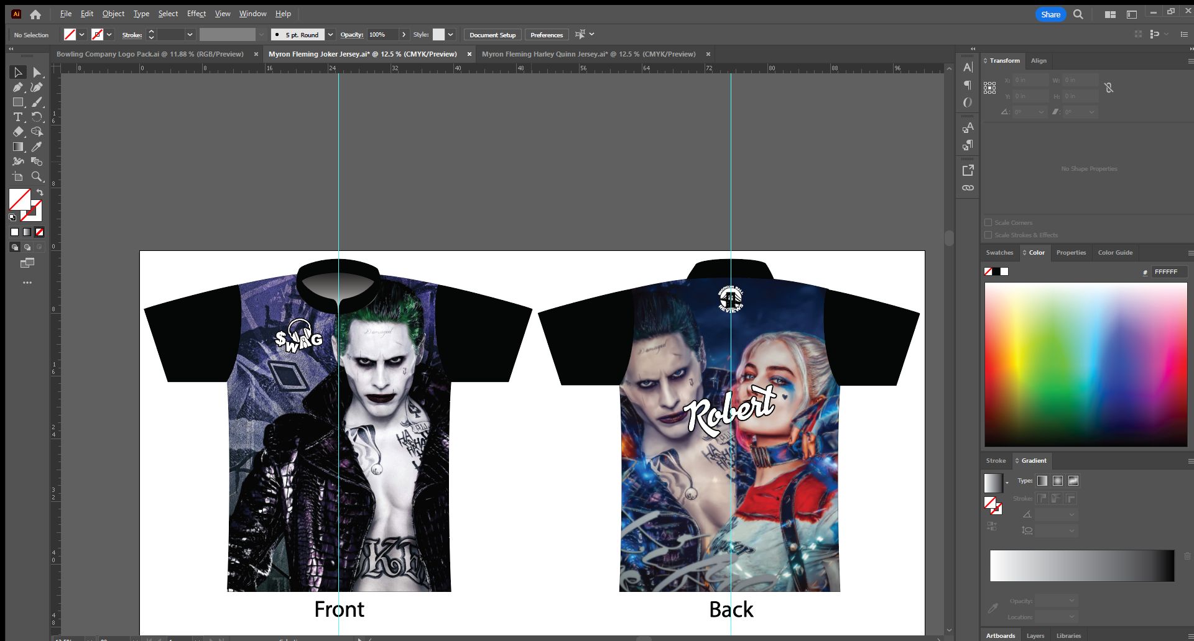Enable Scale Corners checkbox

coord(988,222)
